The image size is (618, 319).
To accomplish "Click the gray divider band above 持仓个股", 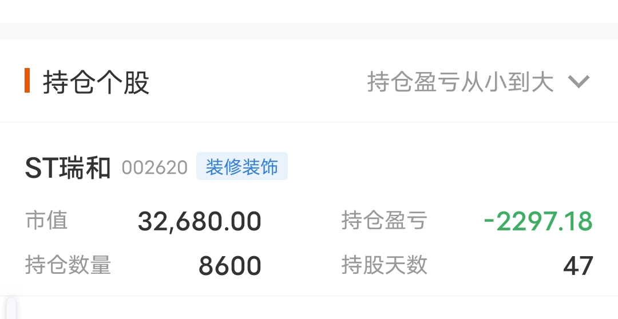I will point(309,31).
